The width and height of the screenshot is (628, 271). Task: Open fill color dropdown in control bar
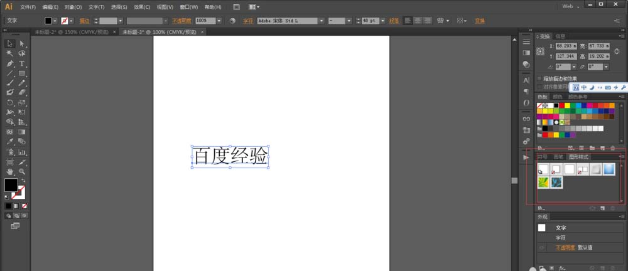[55, 21]
